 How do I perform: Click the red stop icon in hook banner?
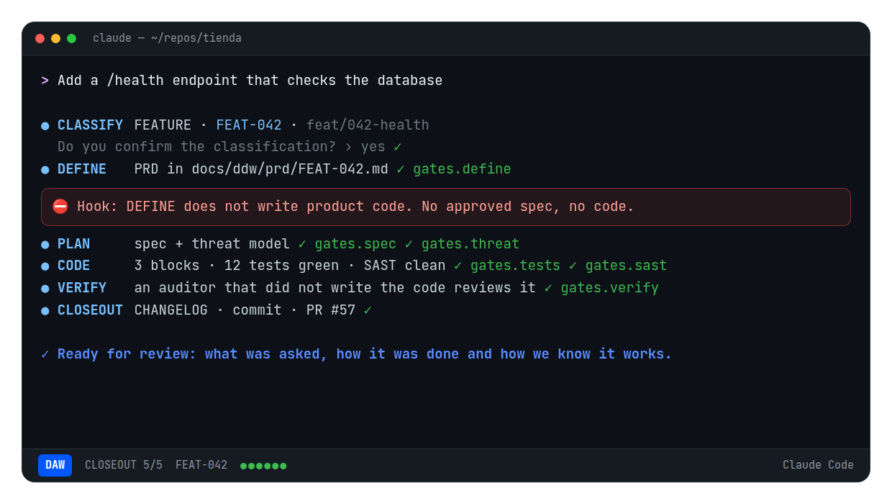coord(60,207)
